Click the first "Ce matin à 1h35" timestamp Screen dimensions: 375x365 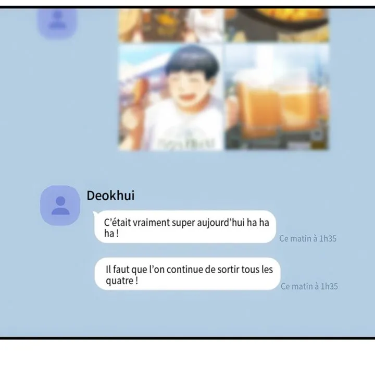coord(308,238)
